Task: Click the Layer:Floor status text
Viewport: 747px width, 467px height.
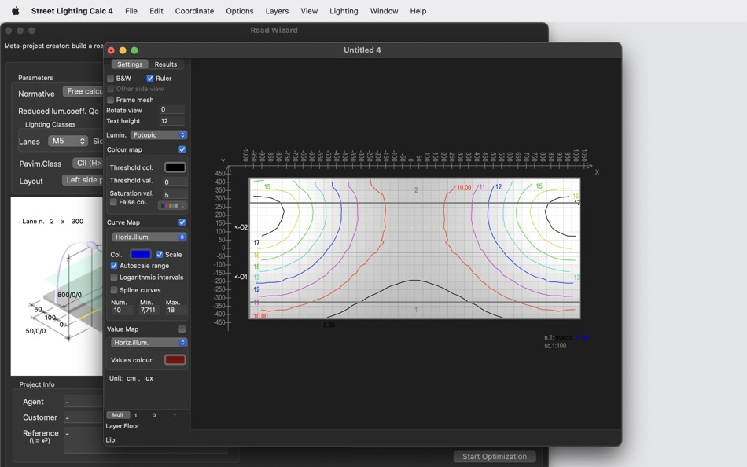Action: point(123,426)
